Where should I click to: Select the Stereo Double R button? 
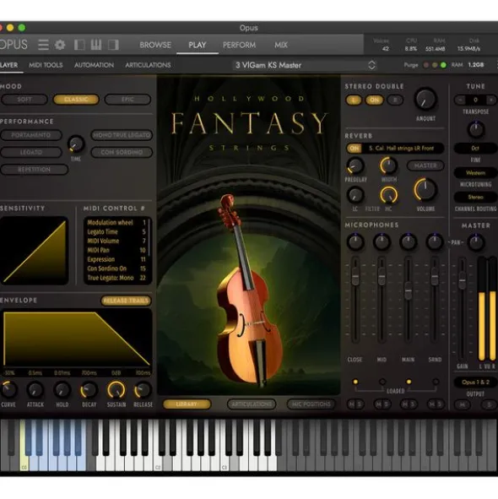(395, 100)
